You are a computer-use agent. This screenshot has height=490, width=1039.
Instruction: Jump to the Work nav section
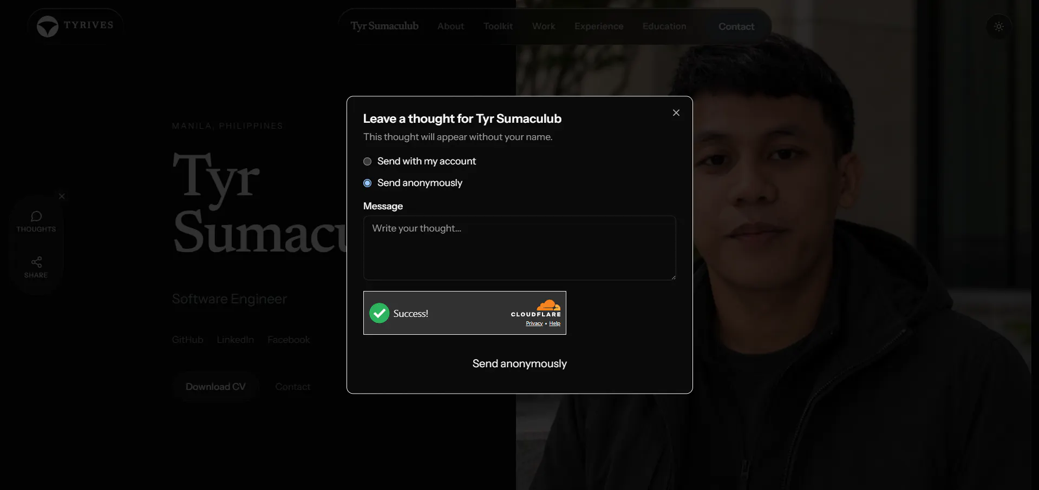click(544, 26)
